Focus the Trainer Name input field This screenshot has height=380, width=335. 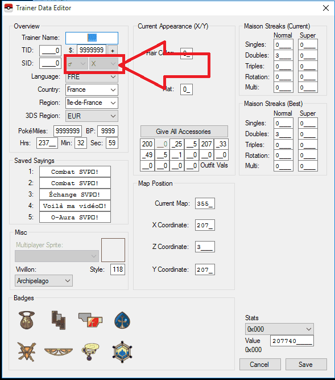click(x=92, y=38)
